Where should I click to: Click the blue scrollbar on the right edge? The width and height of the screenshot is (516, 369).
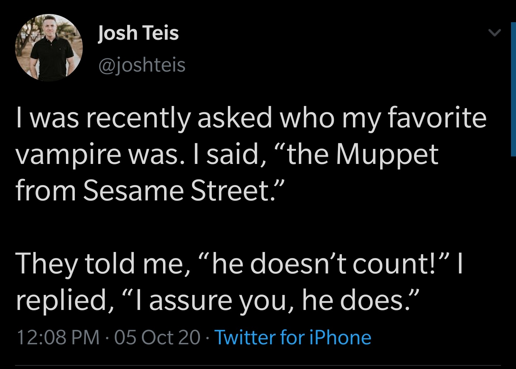pos(513,89)
